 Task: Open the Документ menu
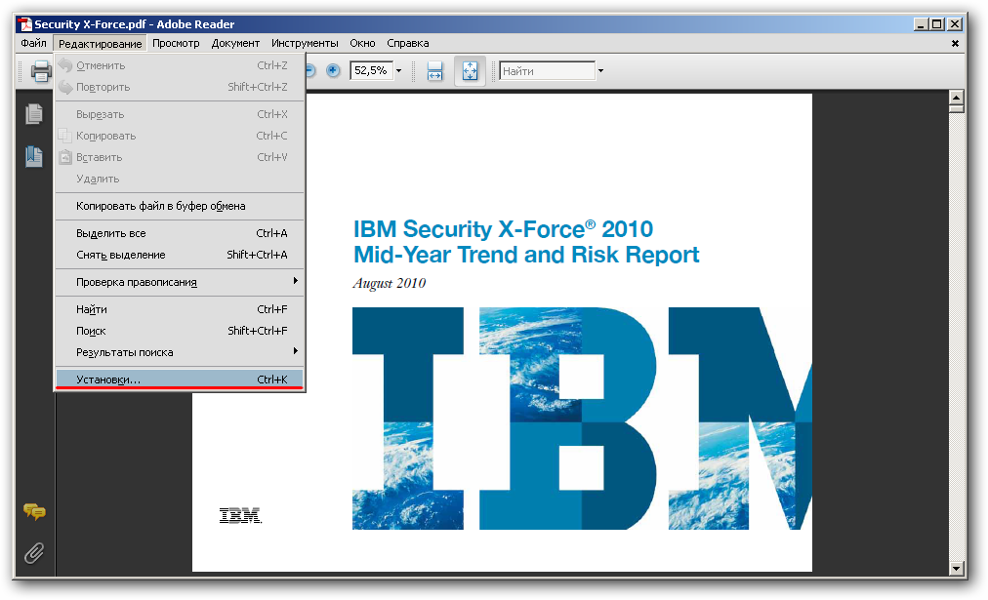pyautogui.click(x=235, y=43)
